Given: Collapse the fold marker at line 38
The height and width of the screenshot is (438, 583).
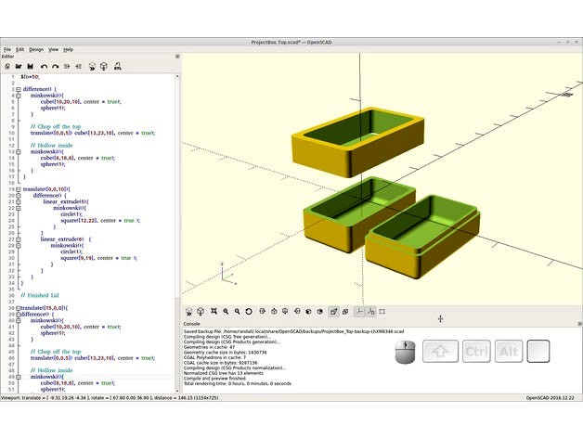Looking at the screenshot, I should pos(18,308).
